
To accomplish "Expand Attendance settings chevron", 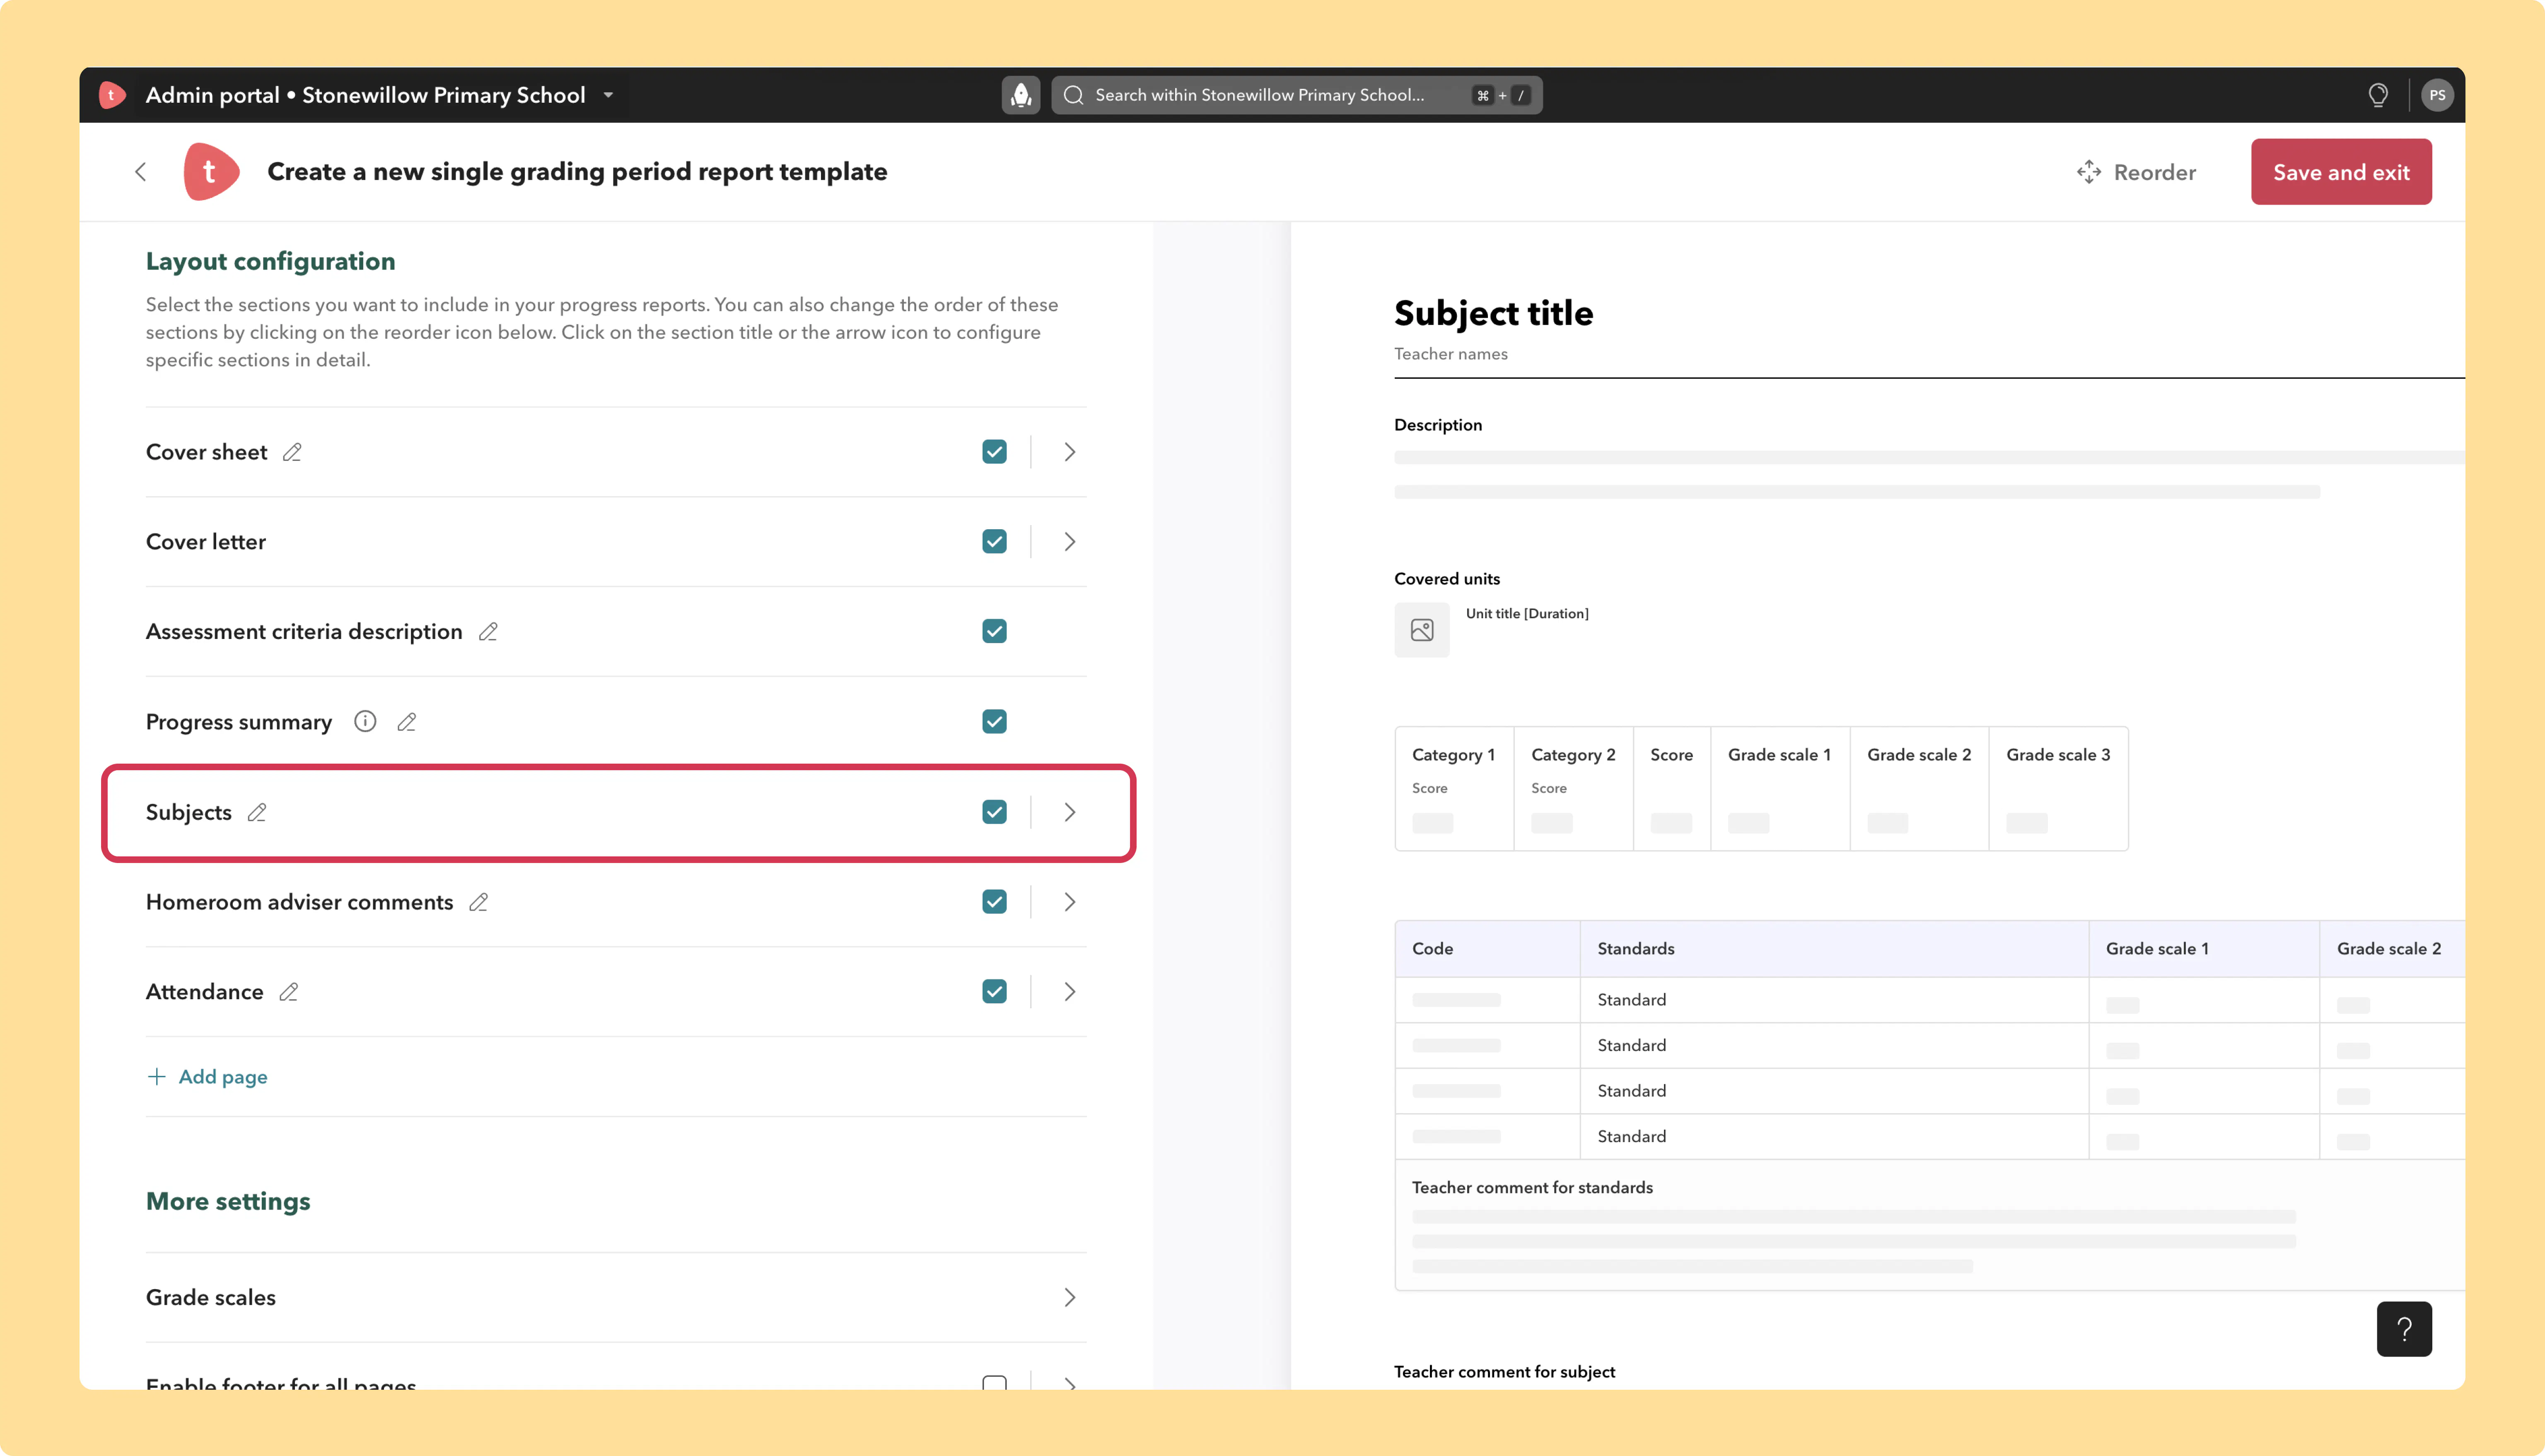I will point(1070,992).
